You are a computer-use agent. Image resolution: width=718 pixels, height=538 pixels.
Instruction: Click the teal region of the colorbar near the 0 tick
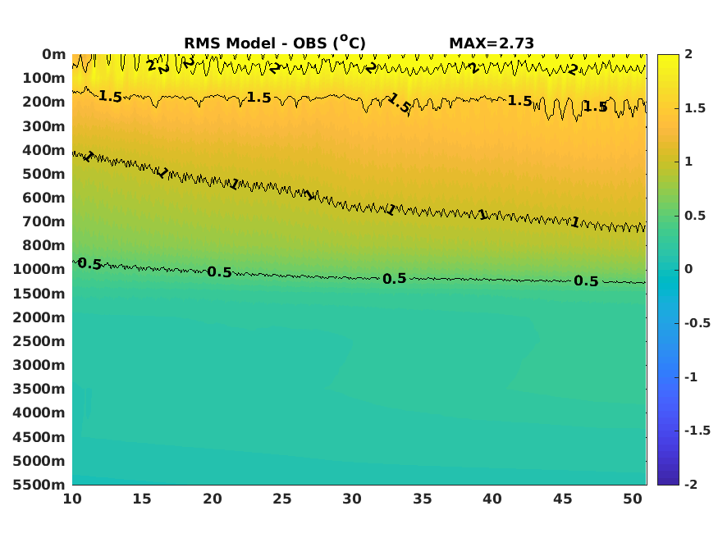[x=668, y=270]
